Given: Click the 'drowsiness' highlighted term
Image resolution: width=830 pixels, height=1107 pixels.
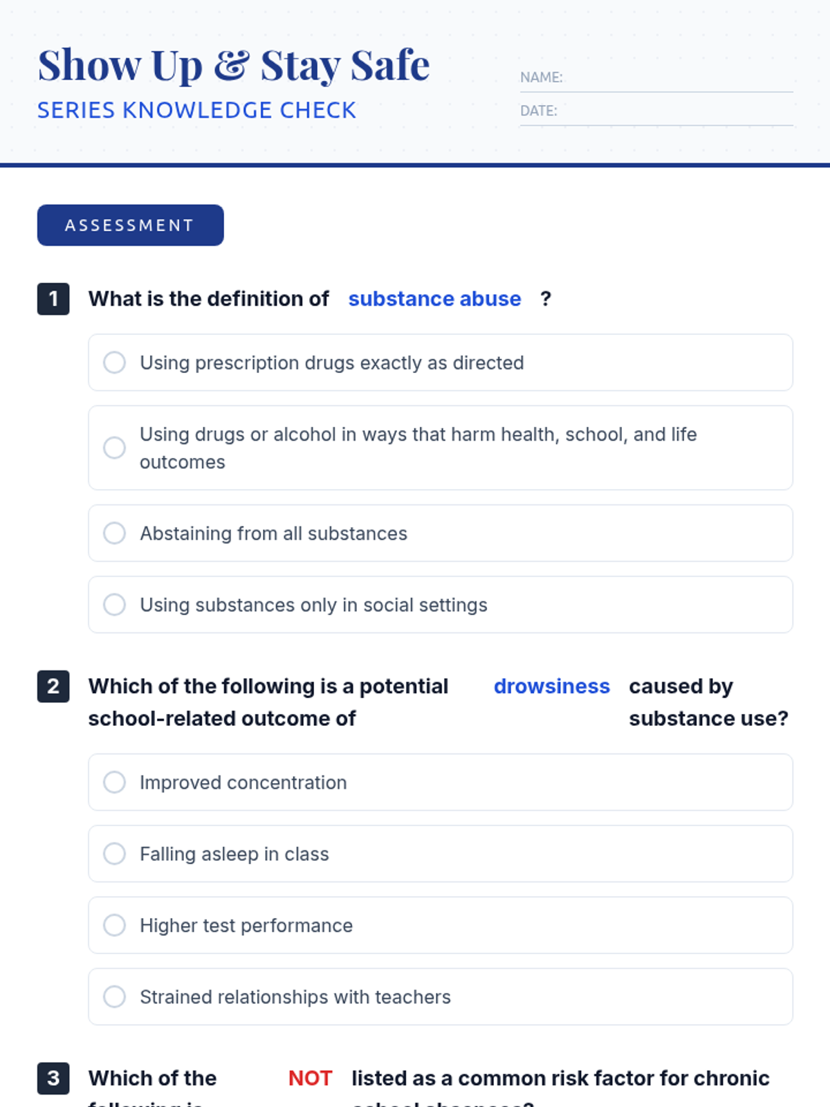Looking at the screenshot, I should 551,686.
